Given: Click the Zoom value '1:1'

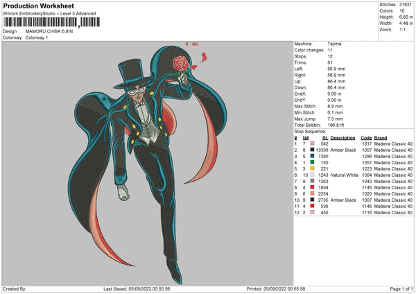Looking at the screenshot, I should [402, 29].
